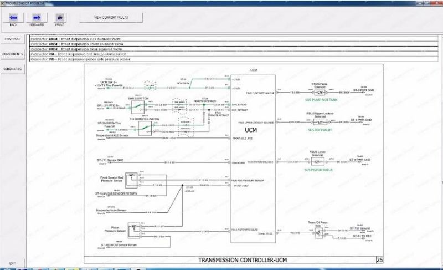This screenshot has height=270, width=443.
Task: Open View Current Faults
Action: tap(111, 18)
